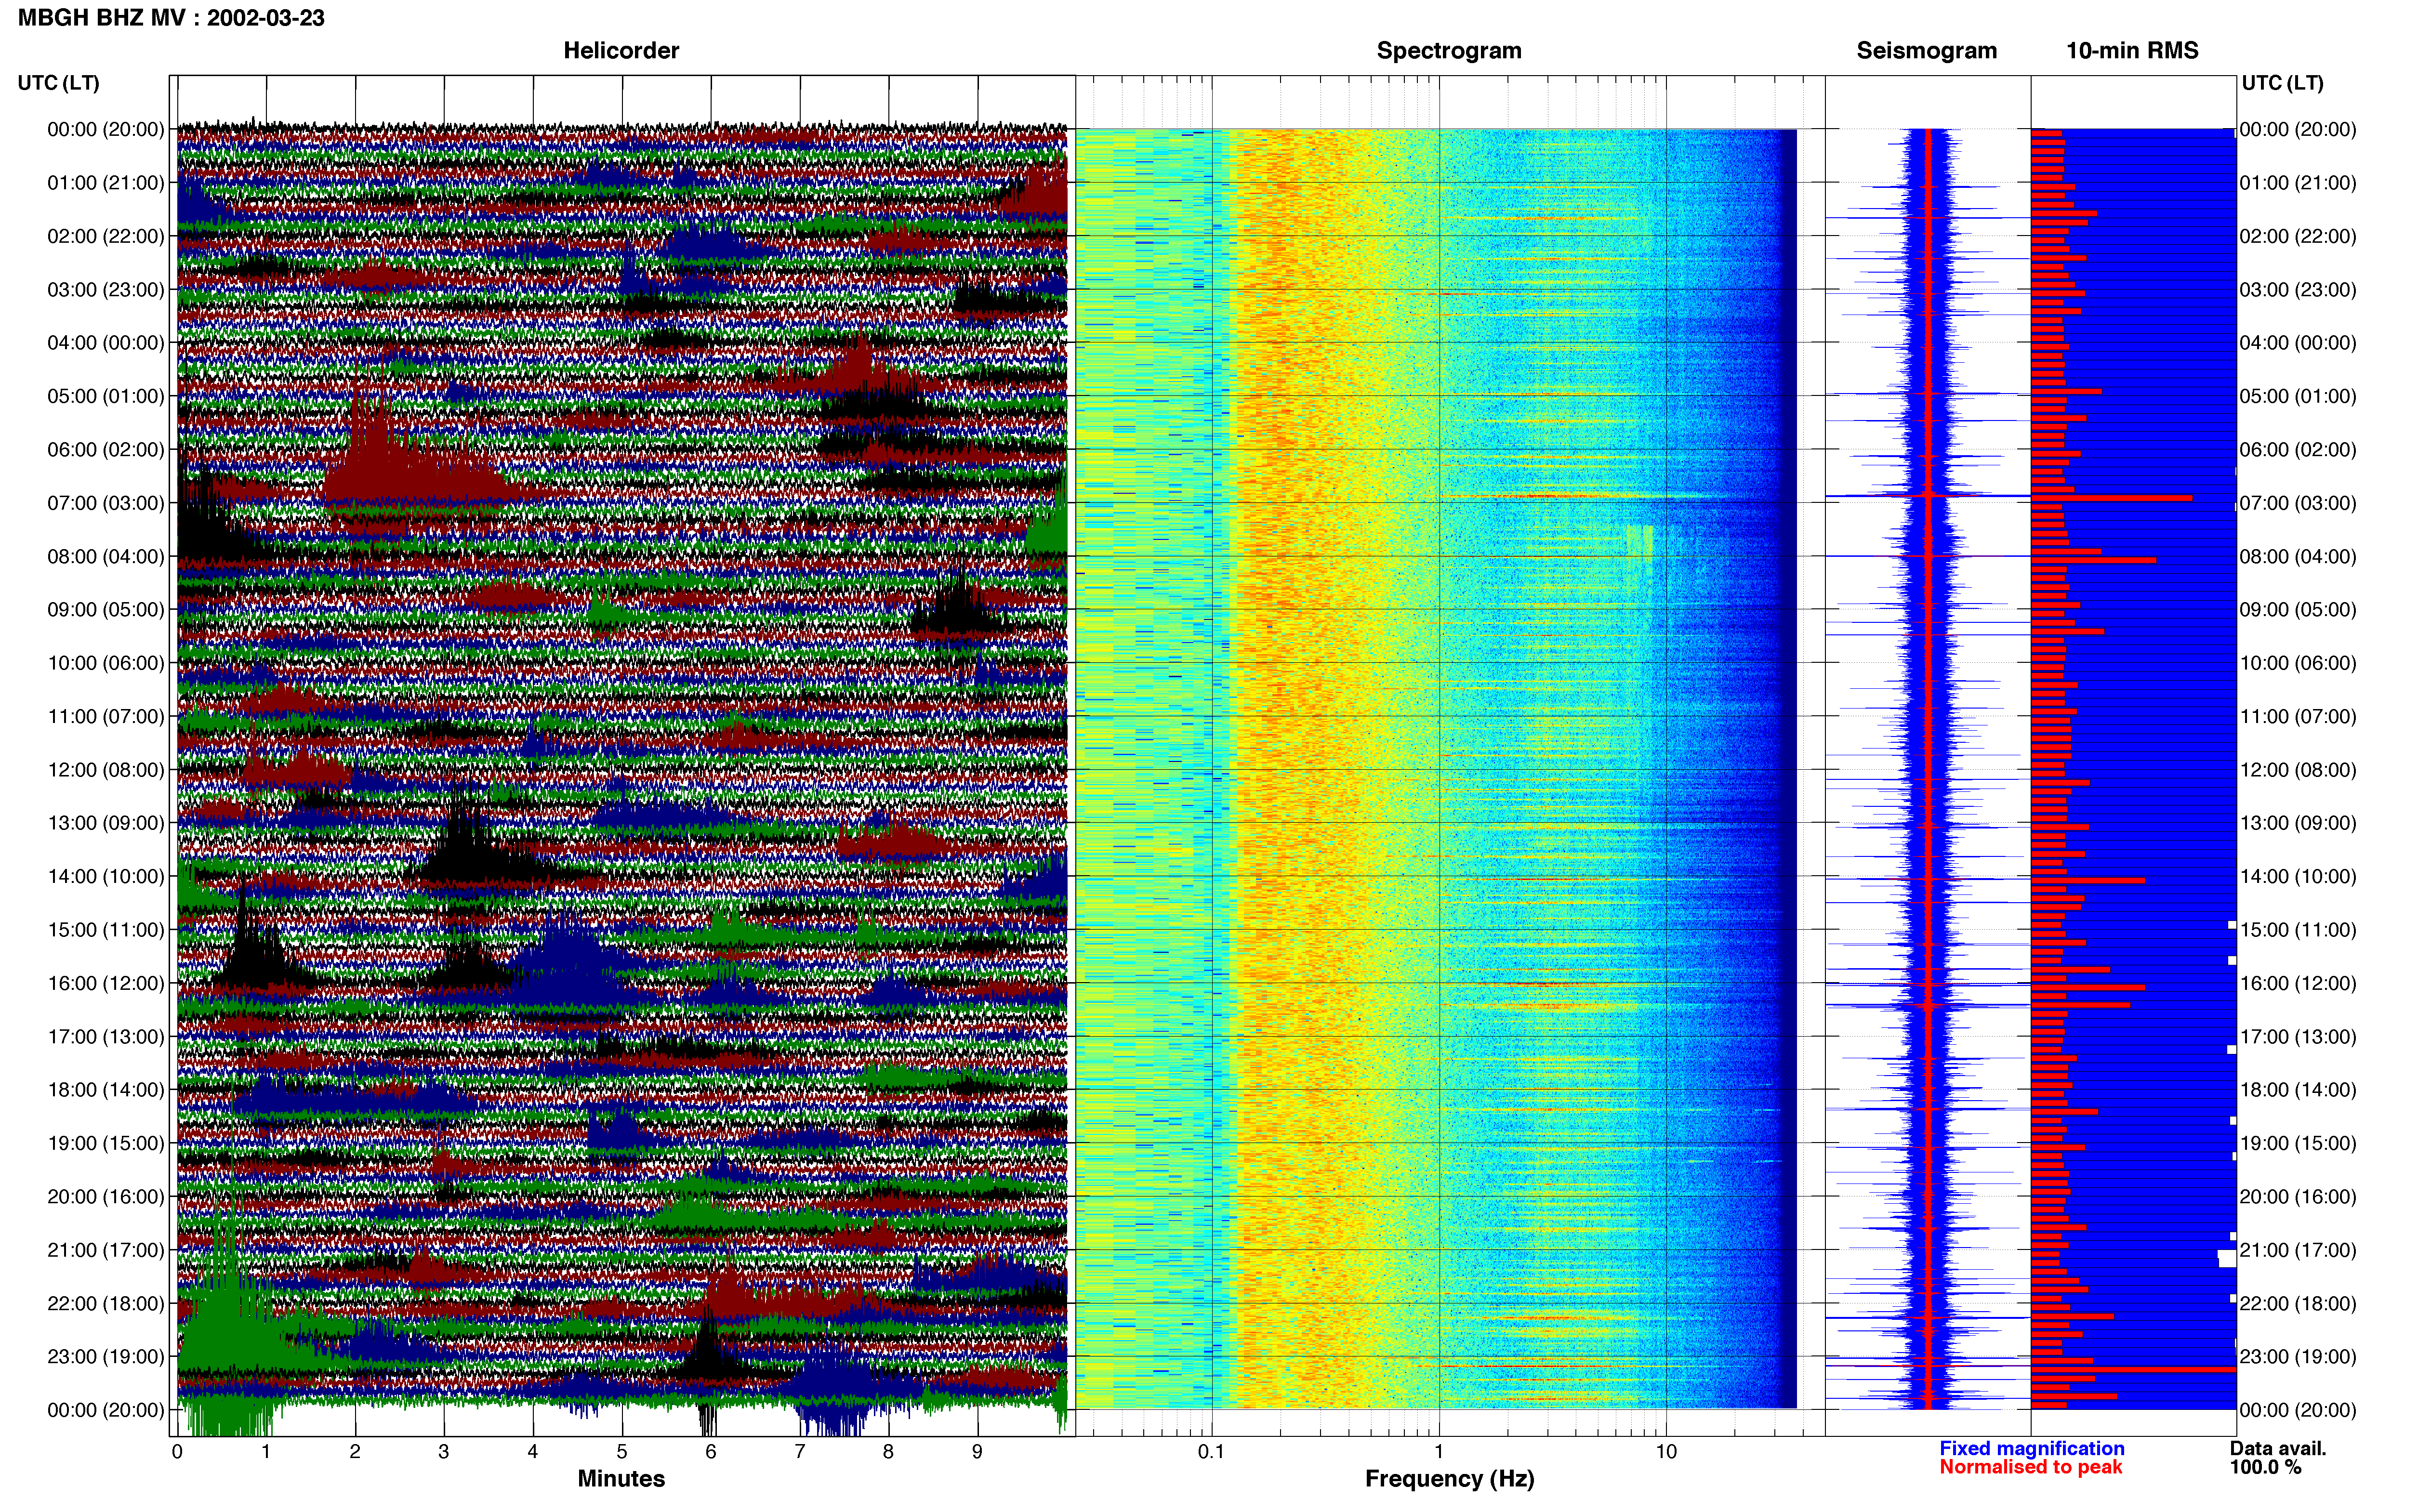Click the left '13:00 (09:00)' time label

[106, 823]
